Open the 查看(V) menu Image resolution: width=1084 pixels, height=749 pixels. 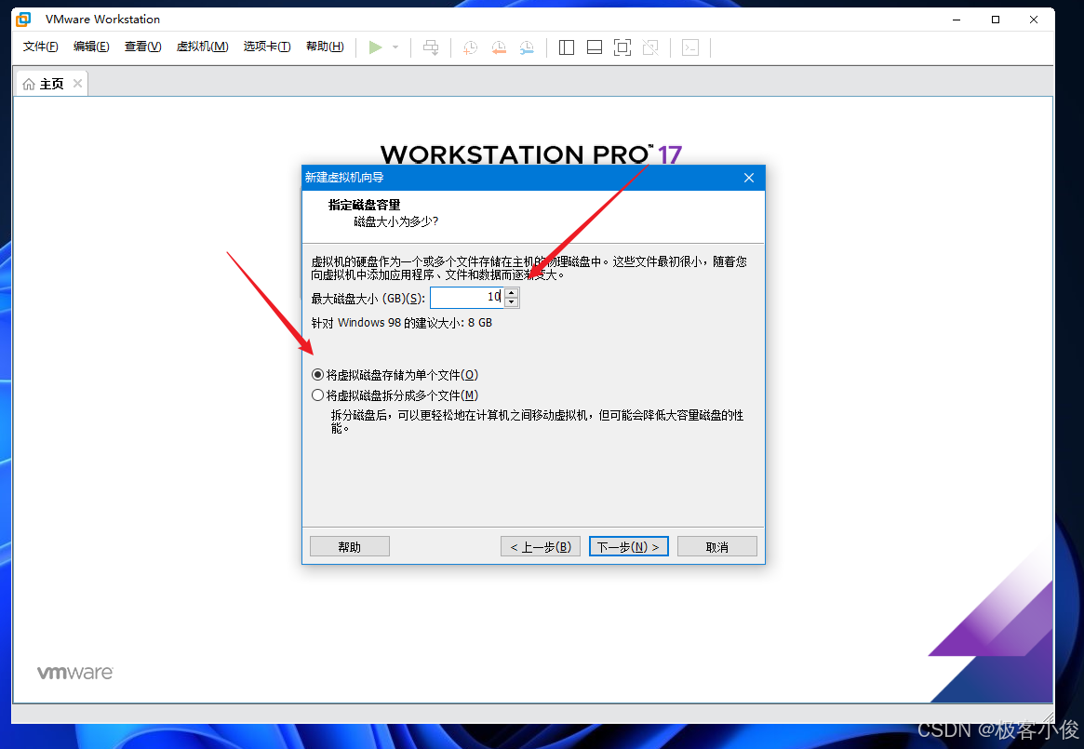[x=142, y=47]
